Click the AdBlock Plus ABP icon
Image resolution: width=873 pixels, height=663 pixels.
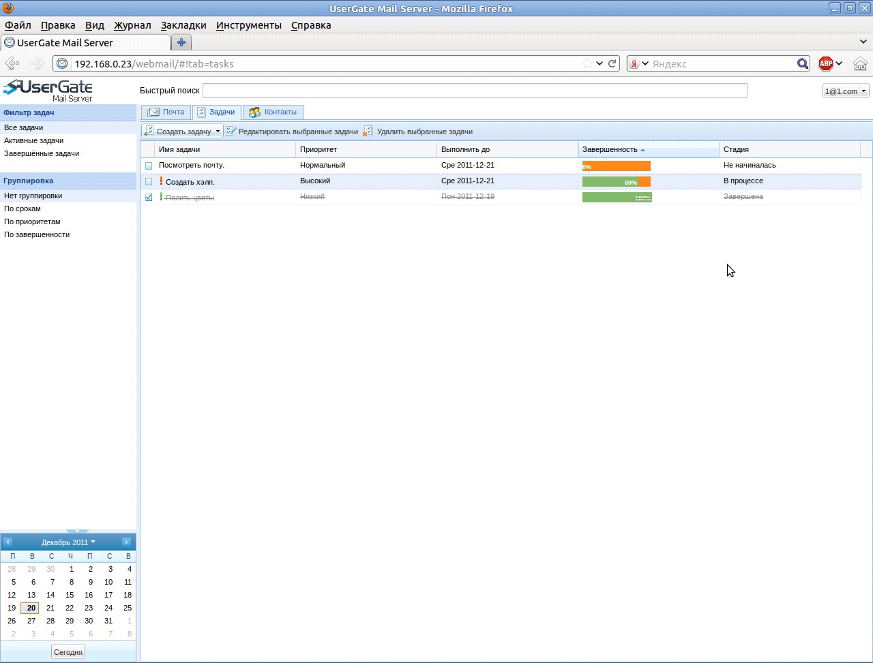pyautogui.click(x=826, y=63)
